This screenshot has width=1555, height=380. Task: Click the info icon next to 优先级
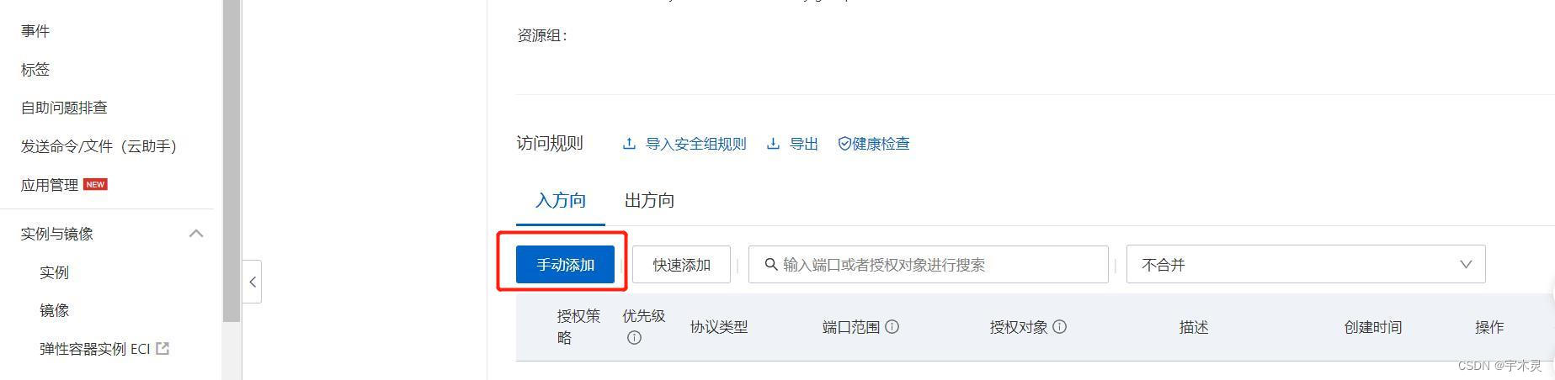pyautogui.click(x=634, y=338)
